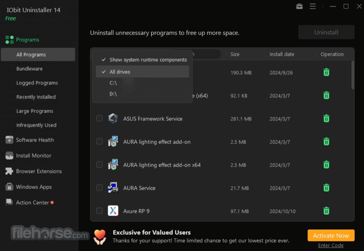Click the Browser Extensions puzzle icon

(x=9, y=171)
